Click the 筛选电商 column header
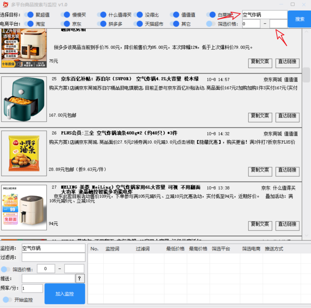 (x=251, y=249)
